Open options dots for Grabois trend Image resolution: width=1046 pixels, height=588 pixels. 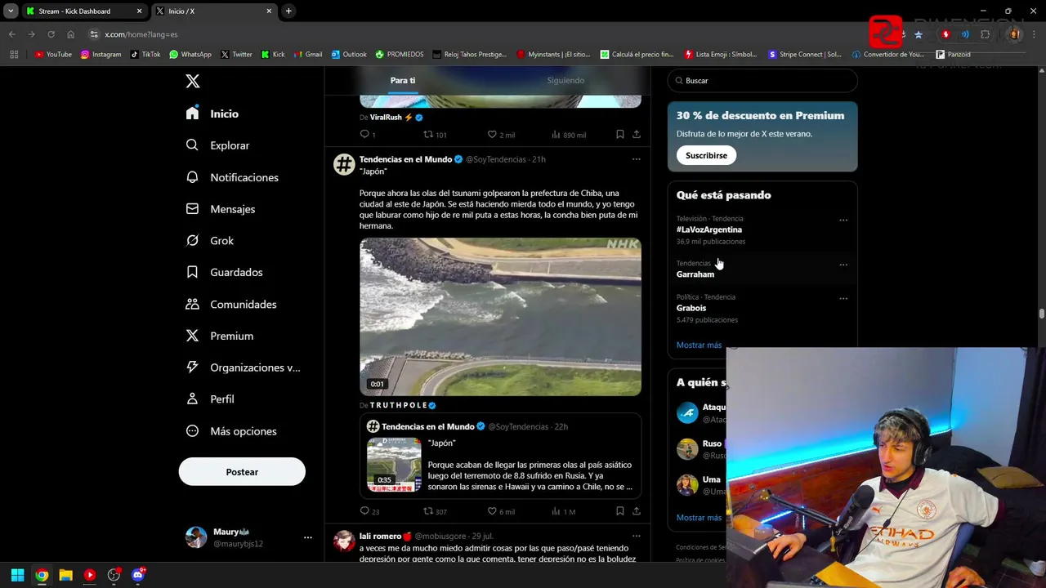point(843,298)
